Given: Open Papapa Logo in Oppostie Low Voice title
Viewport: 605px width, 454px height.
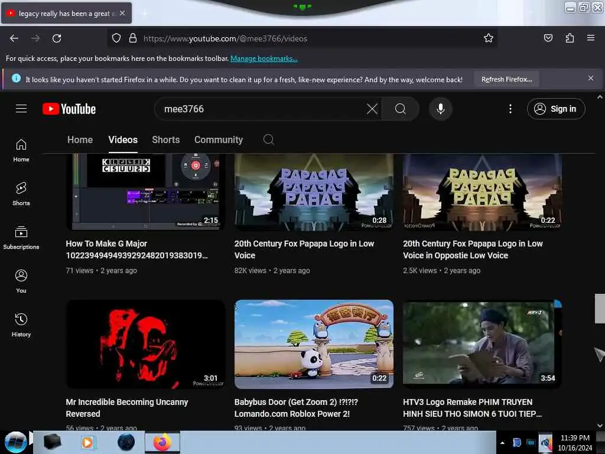Looking at the screenshot, I should click(x=473, y=249).
